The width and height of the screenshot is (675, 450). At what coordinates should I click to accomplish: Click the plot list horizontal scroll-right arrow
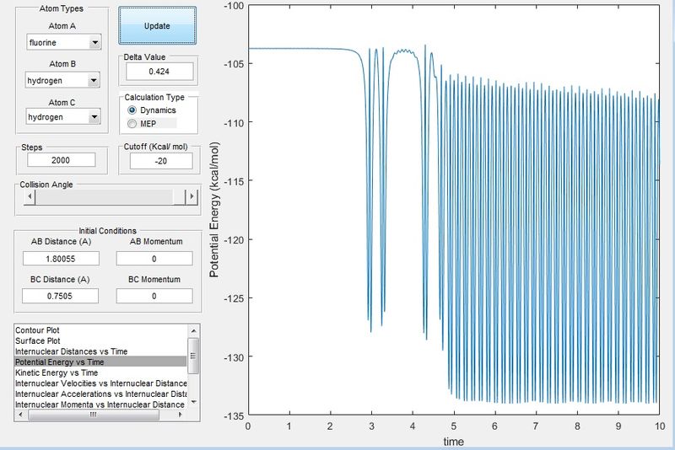click(181, 415)
